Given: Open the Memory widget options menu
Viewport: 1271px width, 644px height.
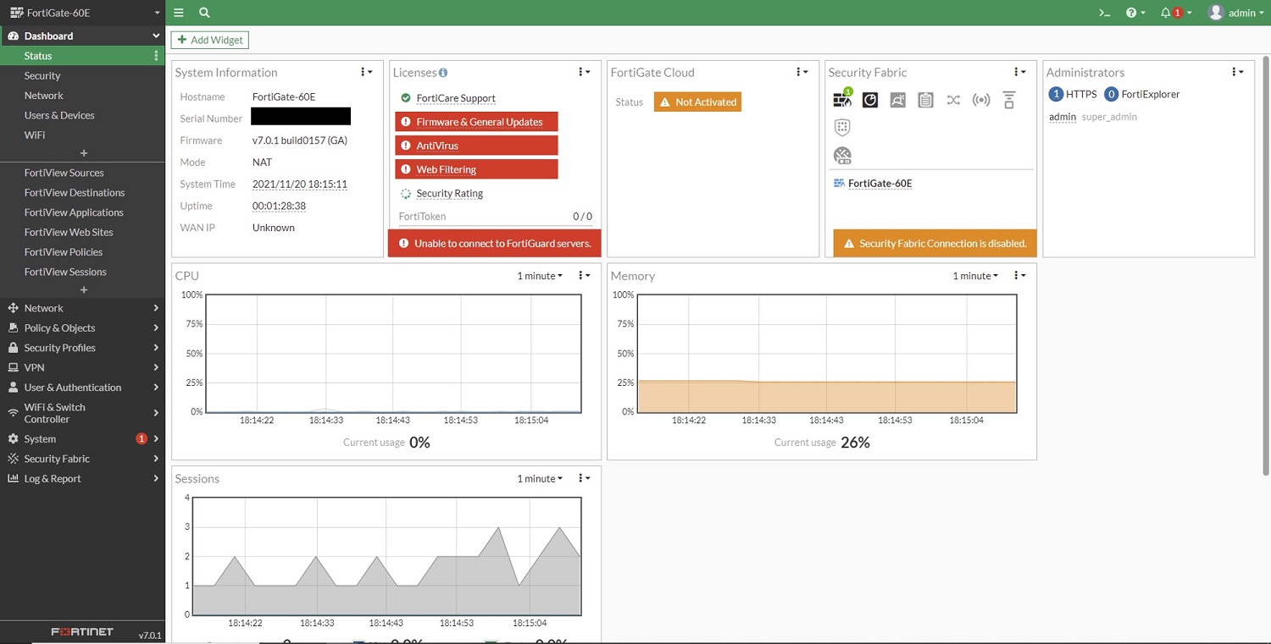Looking at the screenshot, I should (x=1019, y=276).
